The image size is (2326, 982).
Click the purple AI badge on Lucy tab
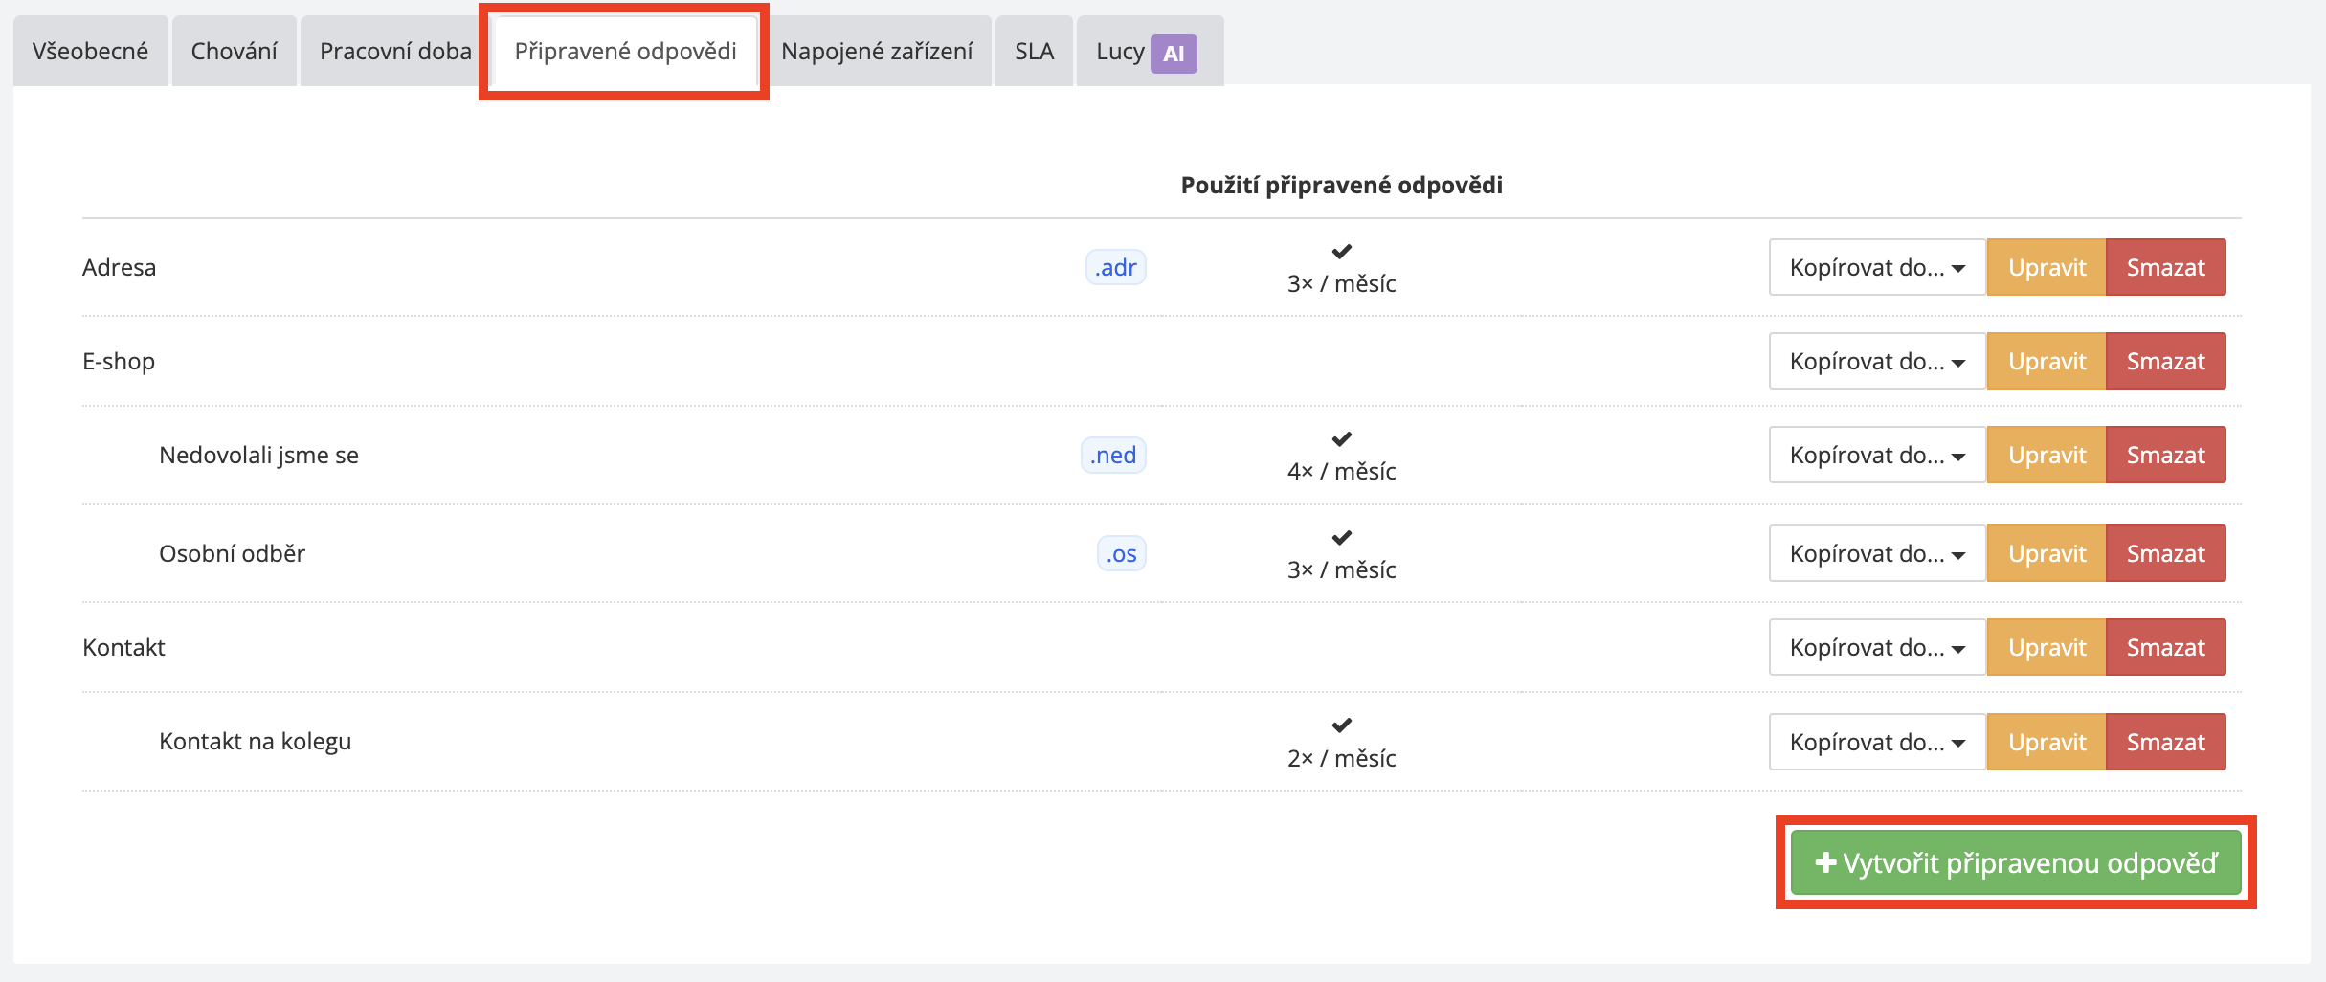pyautogui.click(x=1173, y=54)
